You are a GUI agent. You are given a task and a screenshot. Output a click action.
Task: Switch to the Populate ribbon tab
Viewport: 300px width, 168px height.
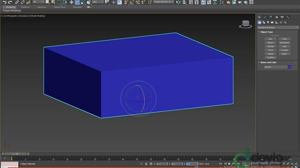click(x=77, y=7)
